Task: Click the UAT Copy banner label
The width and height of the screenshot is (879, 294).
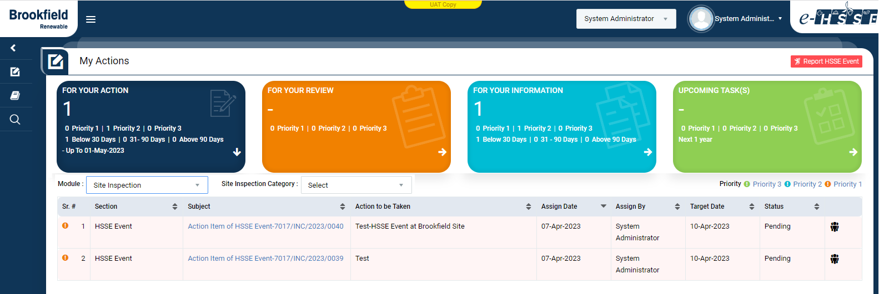Action: [443, 4]
